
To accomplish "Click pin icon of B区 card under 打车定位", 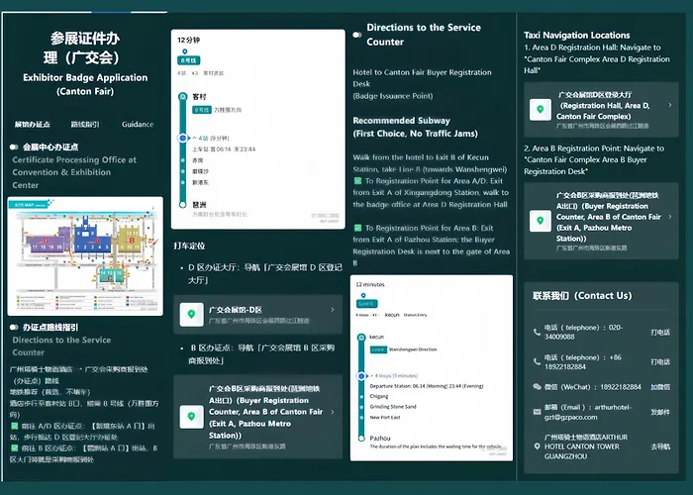I will 191,417.
